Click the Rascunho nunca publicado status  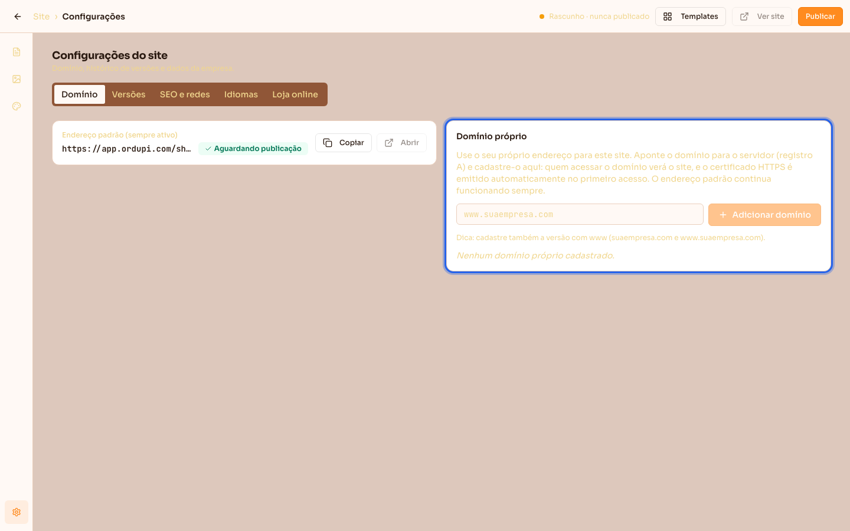(594, 17)
